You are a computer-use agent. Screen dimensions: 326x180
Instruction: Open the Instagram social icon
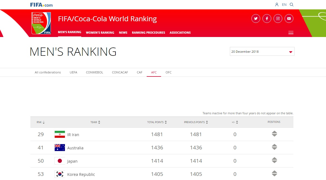pyautogui.click(x=278, y=18)
